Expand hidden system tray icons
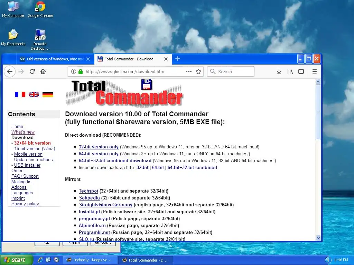 click(x=328, y=260)
